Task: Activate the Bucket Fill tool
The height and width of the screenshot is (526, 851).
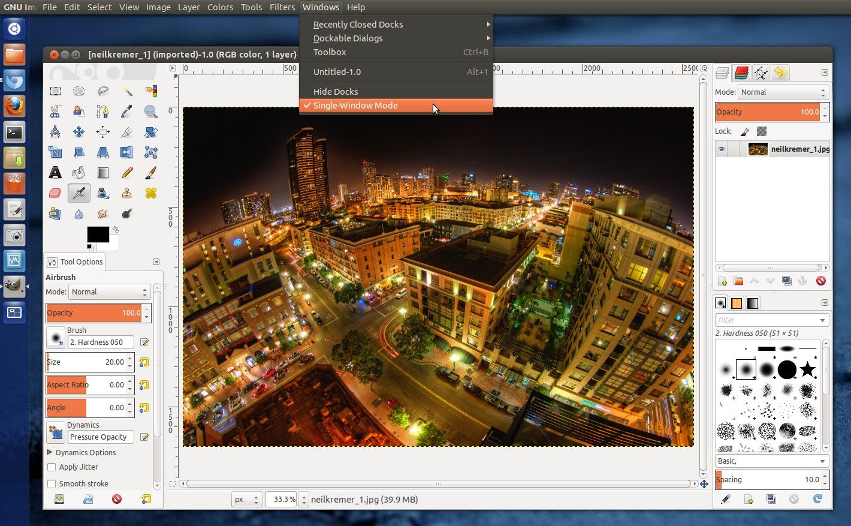Action: click(79, 172)
